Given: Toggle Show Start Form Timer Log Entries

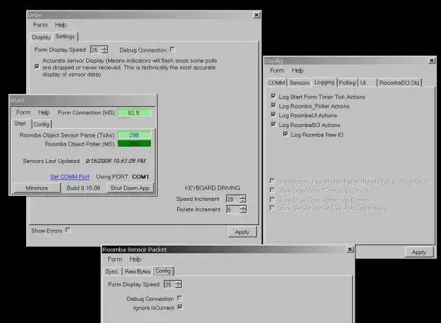Looking at the screenshot, I should [x=272, y=190].
